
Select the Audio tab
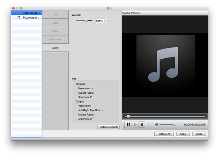pos(55,48)
